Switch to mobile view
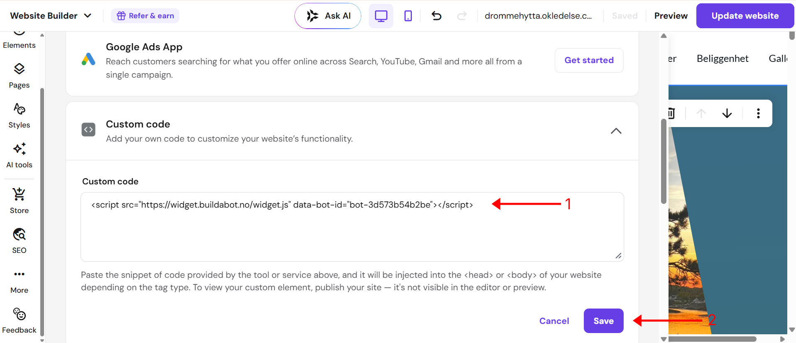796x343 pixels. pos(408,16)
